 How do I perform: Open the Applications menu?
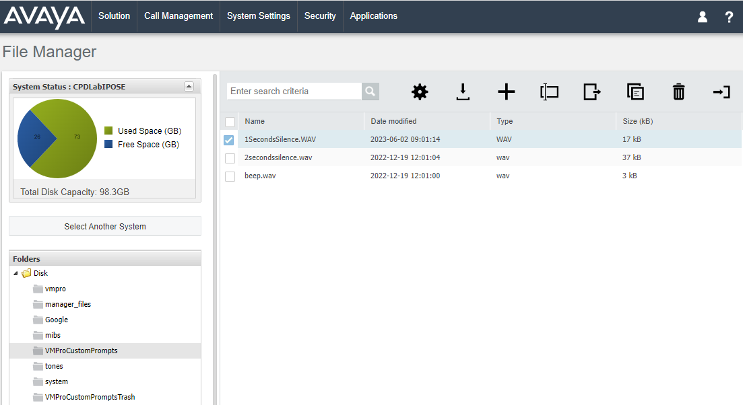click(373, 16)
